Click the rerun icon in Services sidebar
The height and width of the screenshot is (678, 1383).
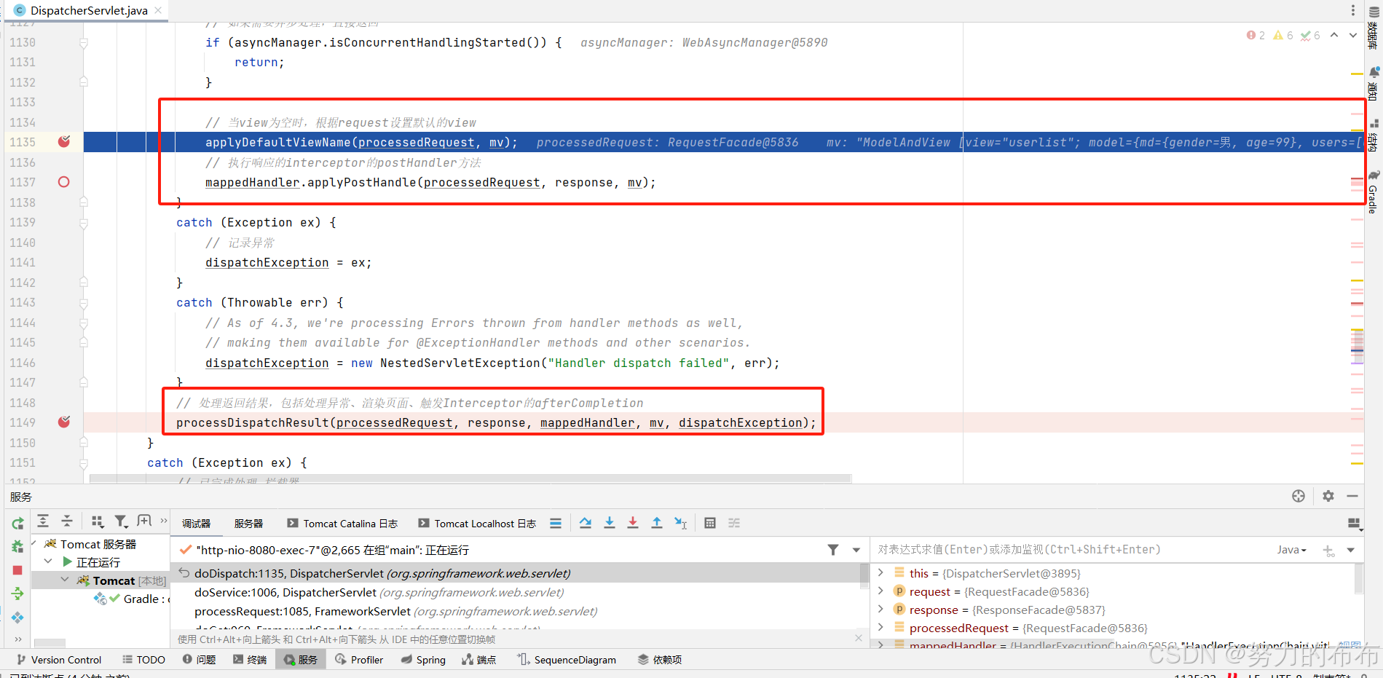(x=17, y=523)
